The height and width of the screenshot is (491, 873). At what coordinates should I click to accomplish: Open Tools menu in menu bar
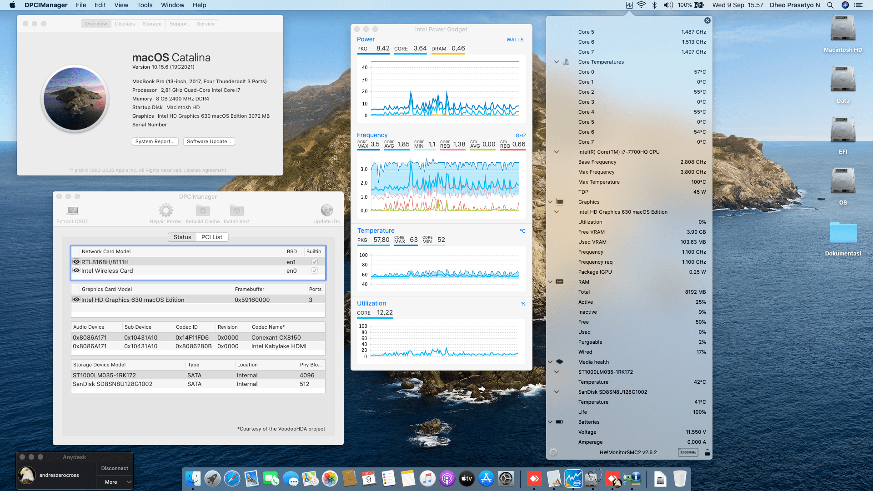145,5
